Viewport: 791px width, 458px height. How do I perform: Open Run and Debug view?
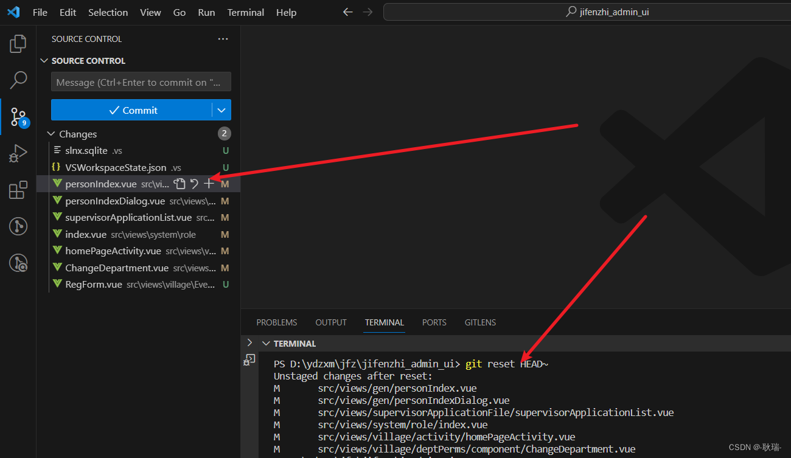(x=18, y=154)
